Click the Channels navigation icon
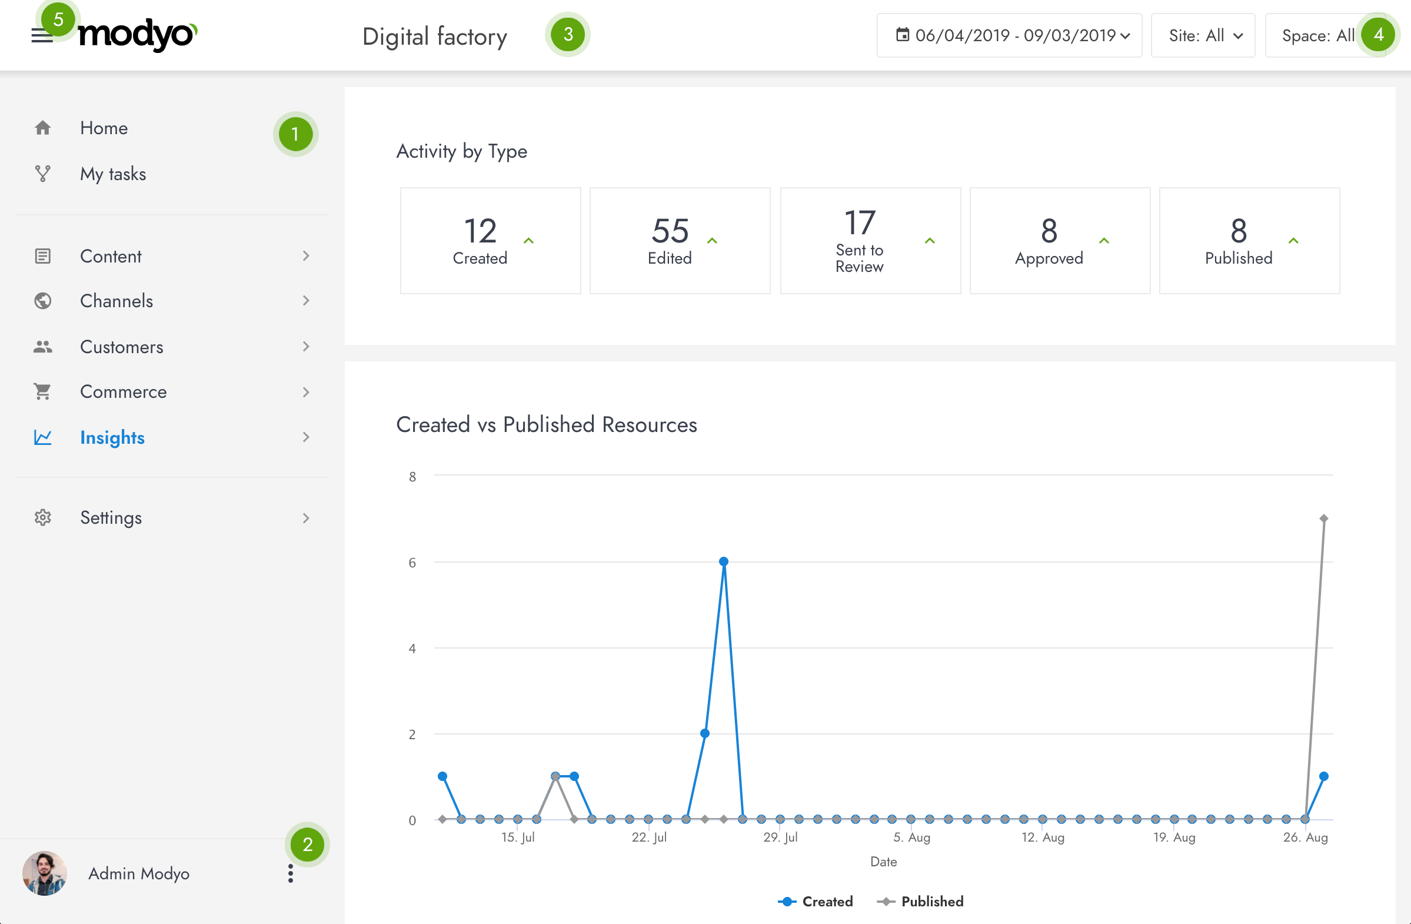The width and height of the screenshot is (1411, 924). (44, 300)
